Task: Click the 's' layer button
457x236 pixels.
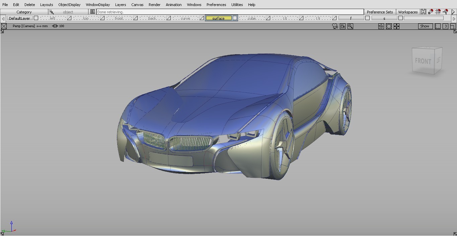Action: [384, 18]
